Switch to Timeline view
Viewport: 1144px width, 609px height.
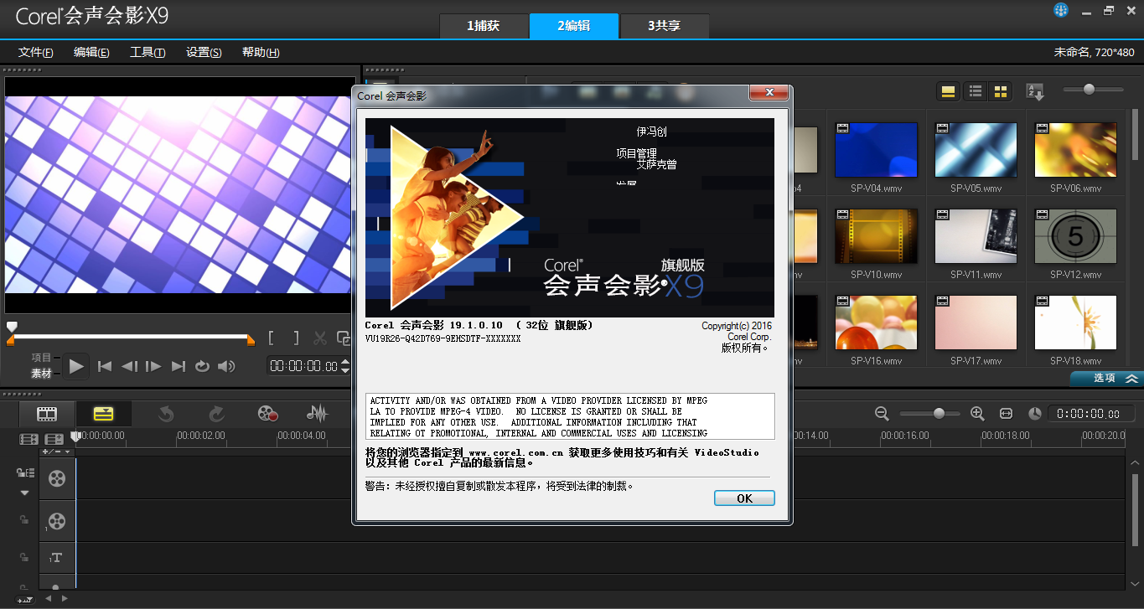point(103,413)
